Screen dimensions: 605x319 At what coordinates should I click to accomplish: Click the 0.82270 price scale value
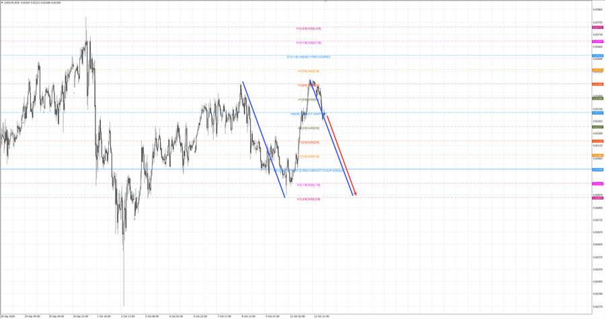[598, 306]
